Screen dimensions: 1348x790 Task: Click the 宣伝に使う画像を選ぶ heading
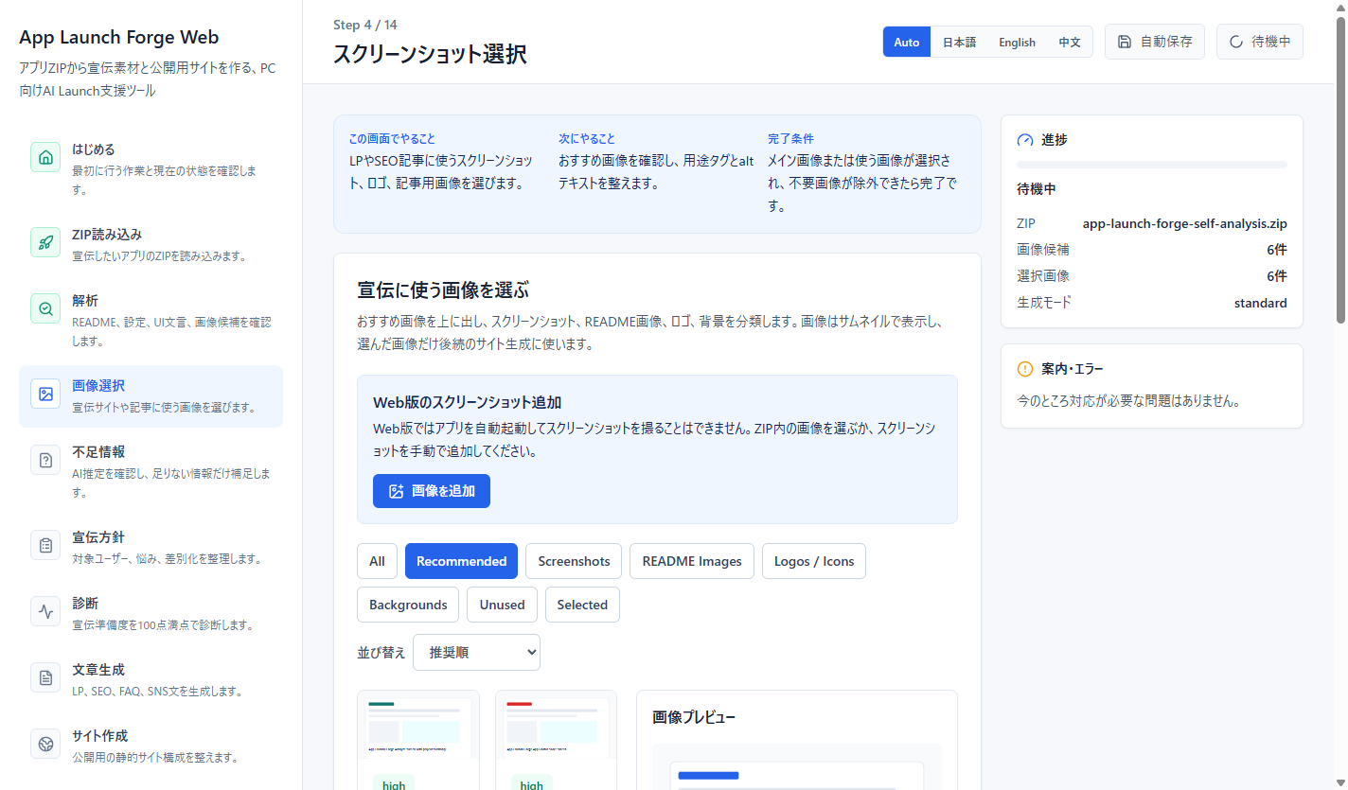pyautogui.click(x=443, y=290)
